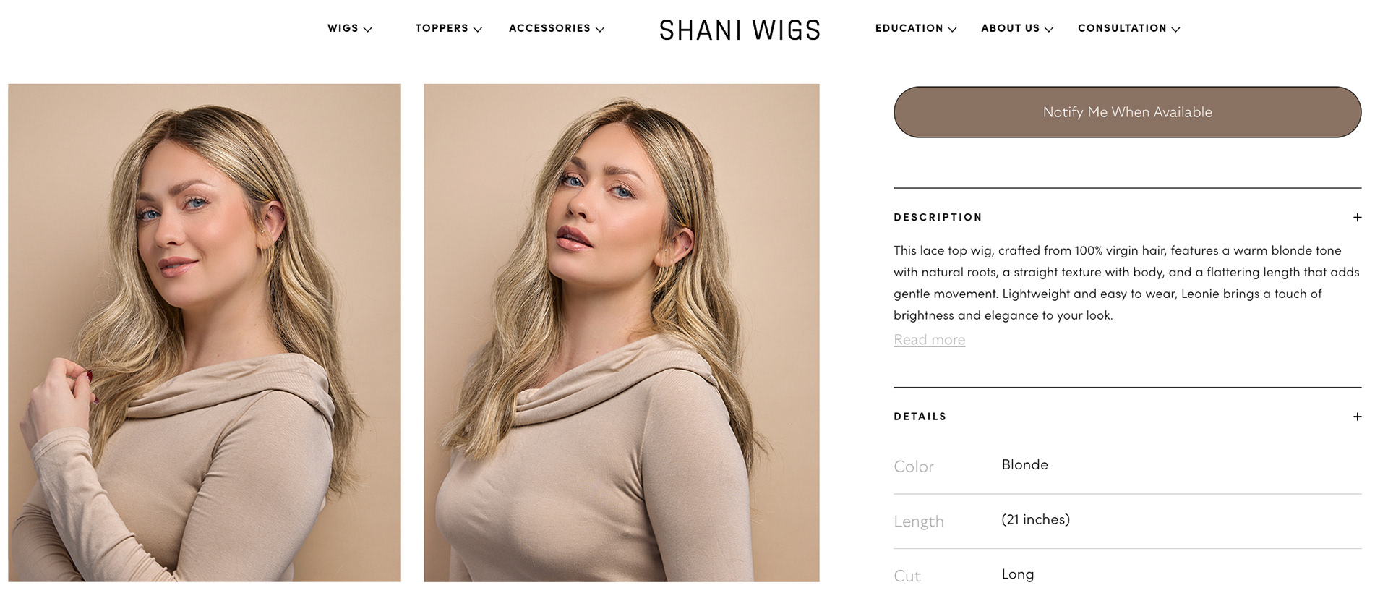The height and width of the screenshot is (601, 1388).
Task: Open the right model product photo
Action: (x=622, y=333)
